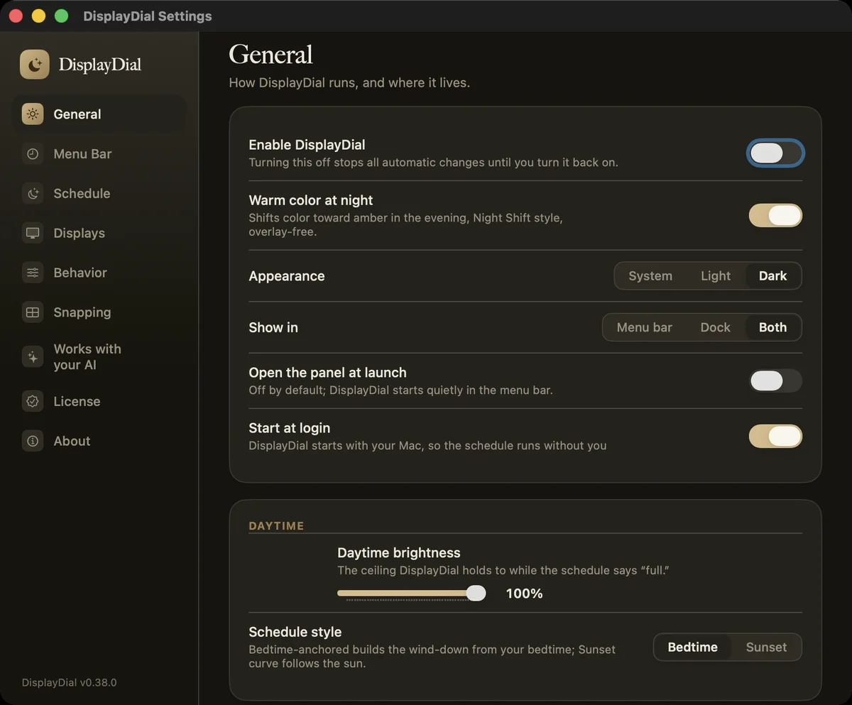The image size is (852, 705).
Task: Select Both for Show in
Action: 773,327
